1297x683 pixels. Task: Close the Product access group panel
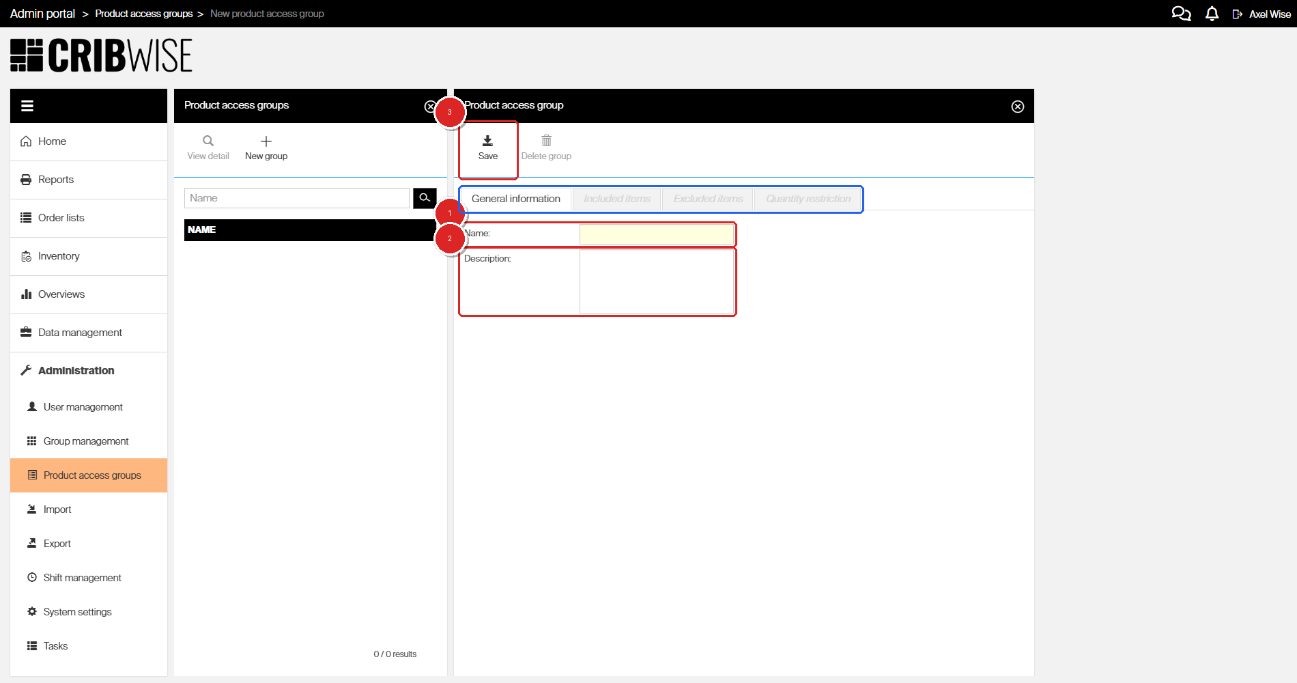pos(1017,107)
